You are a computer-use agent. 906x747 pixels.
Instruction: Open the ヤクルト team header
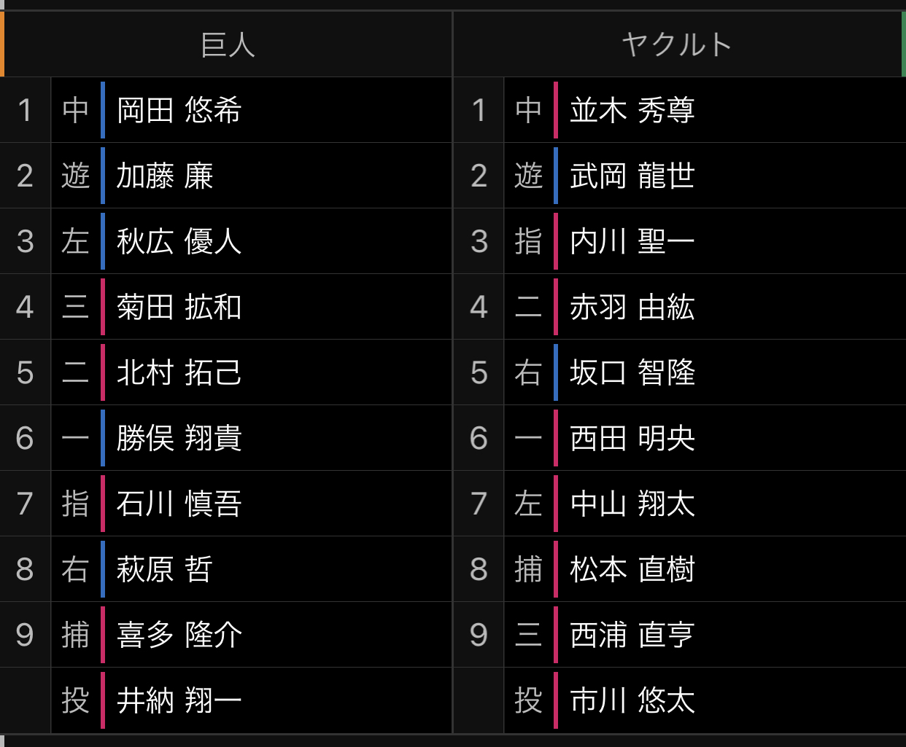pos(677,44)
